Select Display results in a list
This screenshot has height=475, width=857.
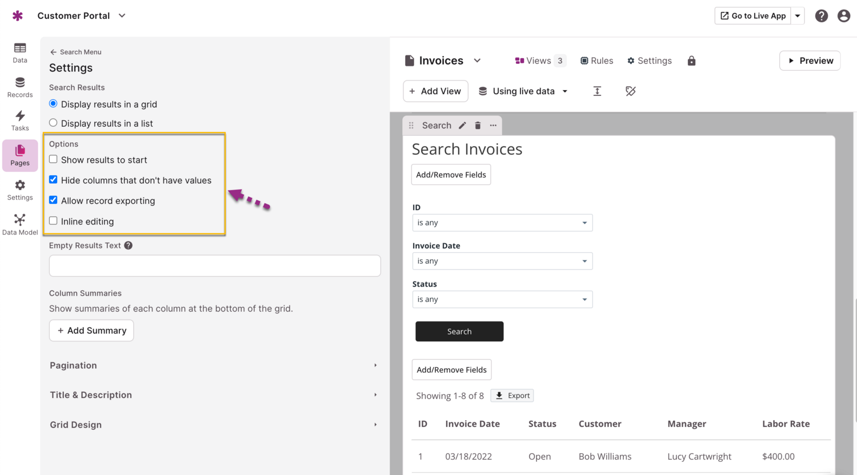(53, 123)
